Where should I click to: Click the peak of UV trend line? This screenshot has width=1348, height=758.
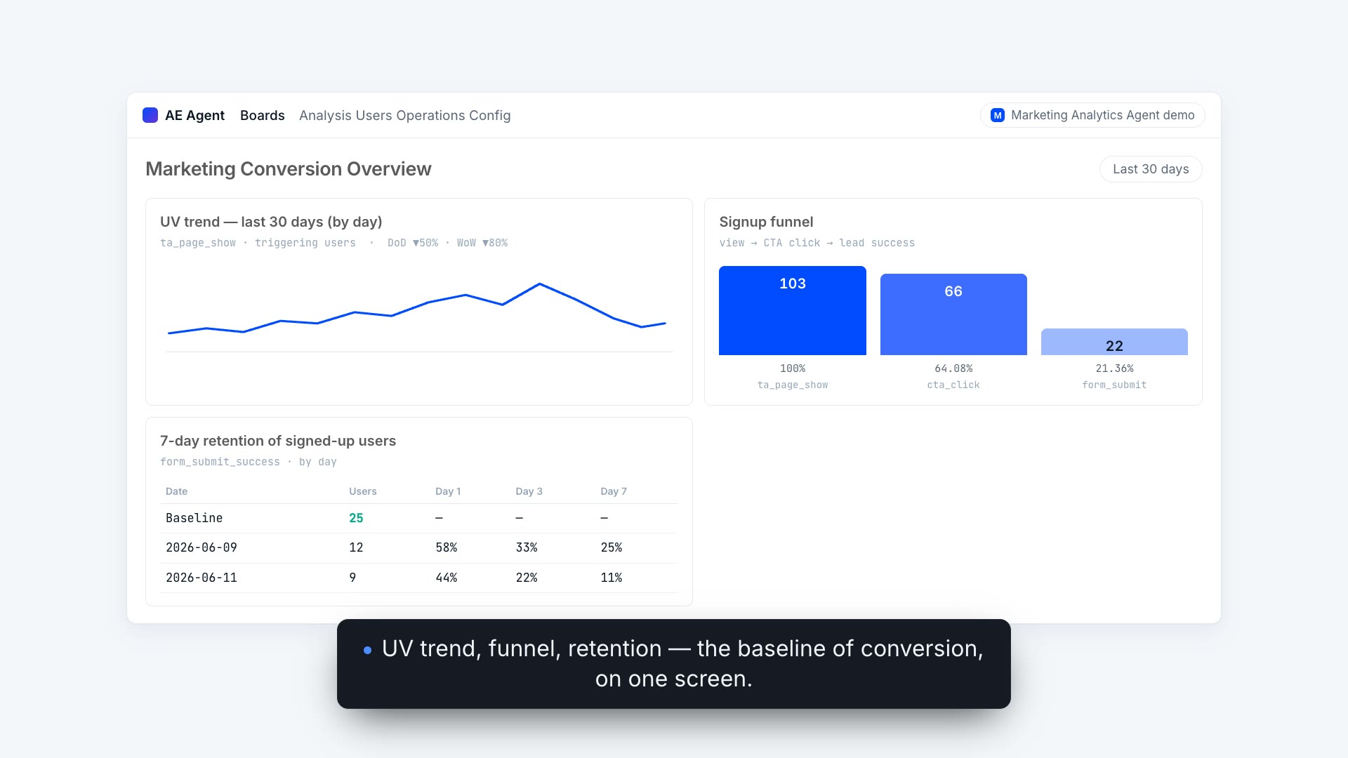click(539, 284)
